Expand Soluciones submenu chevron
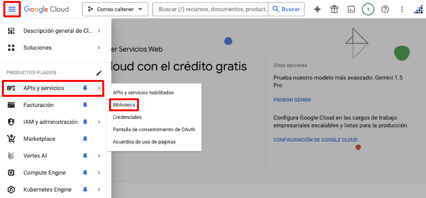This screenshot has width=426, height=198. click(x=99, y=48)
